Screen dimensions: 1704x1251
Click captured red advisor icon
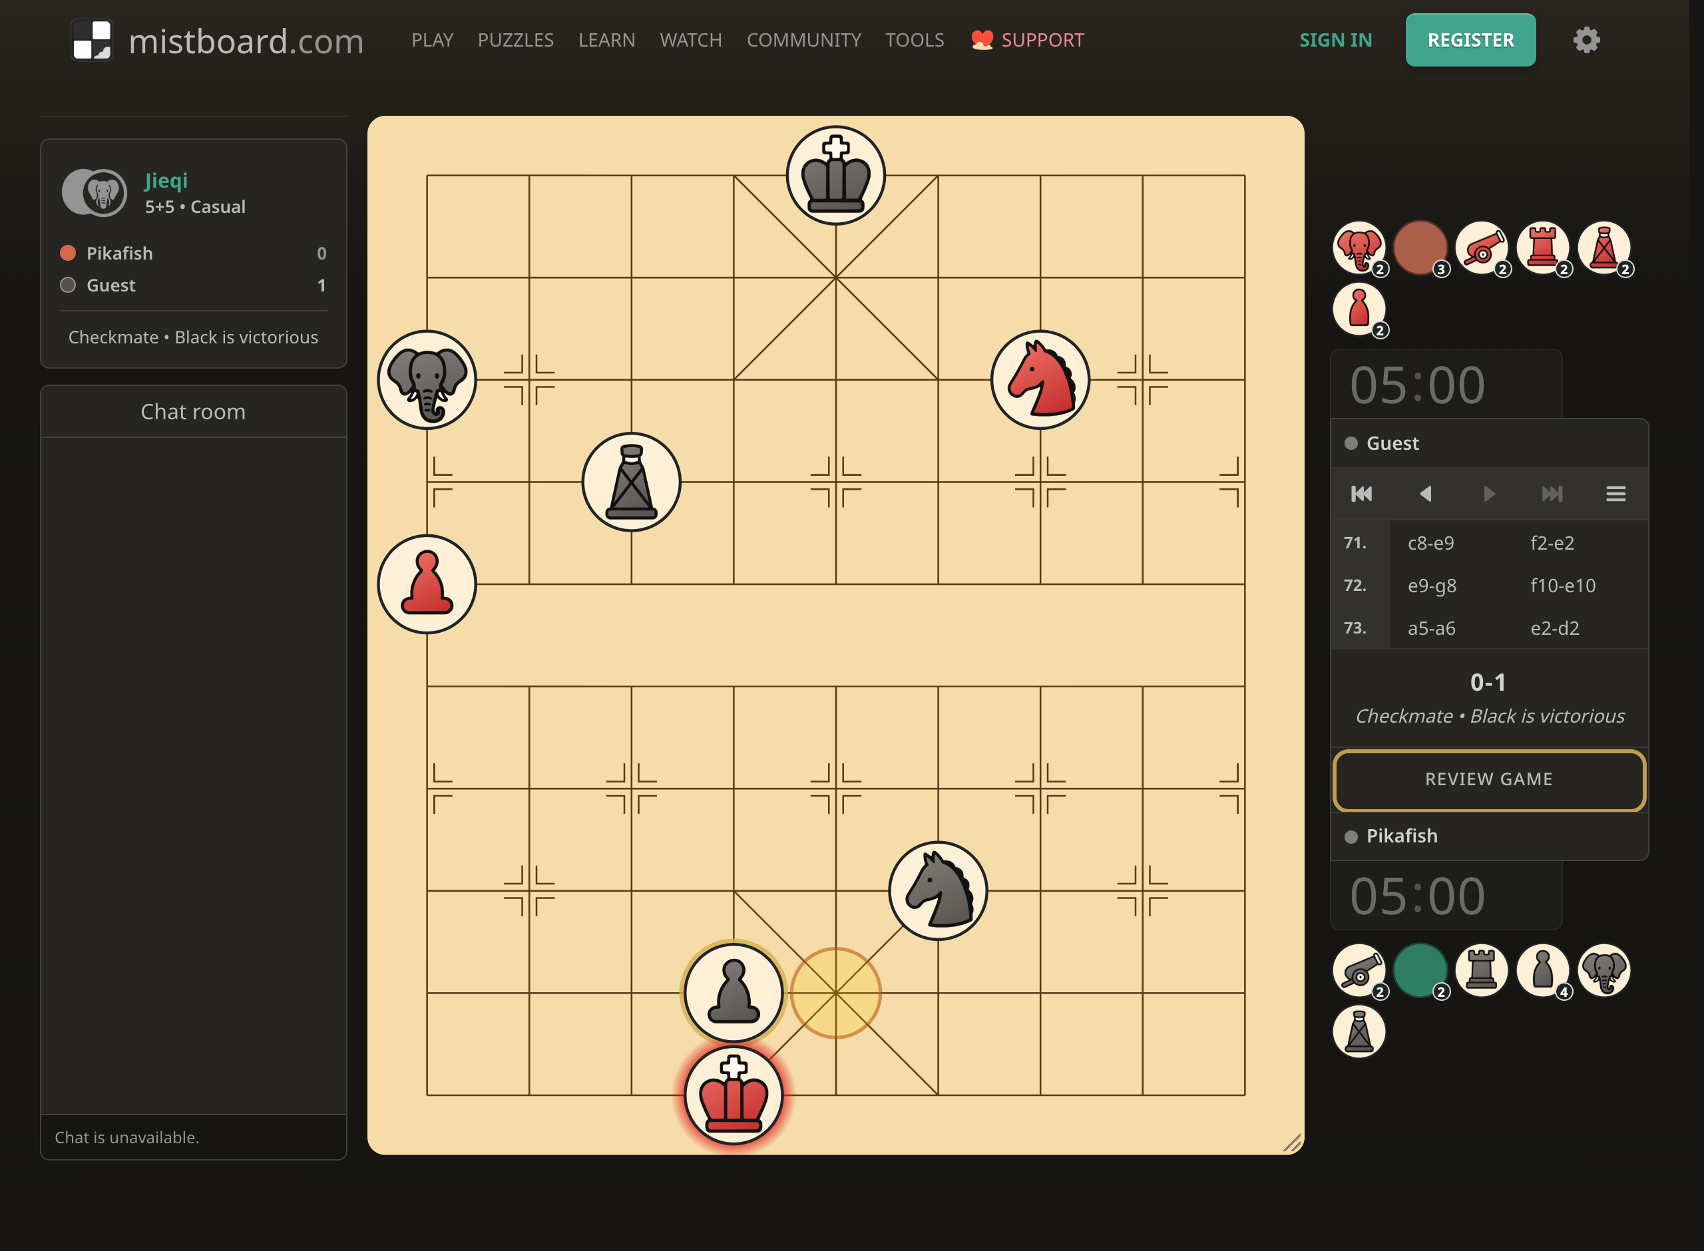(x=1604, y=248)
